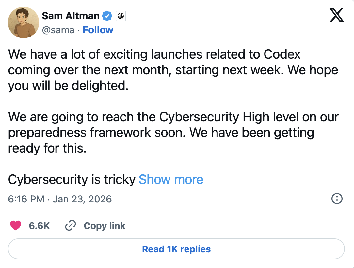Open the info circle icon on the timestamp row

point(337,199)
